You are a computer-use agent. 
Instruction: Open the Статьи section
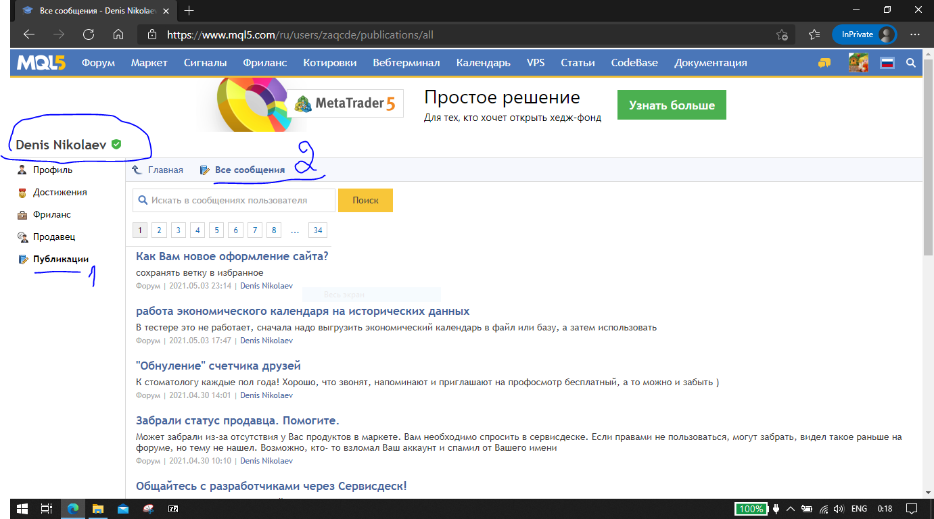pyautogui.click(x=578, y=63)
